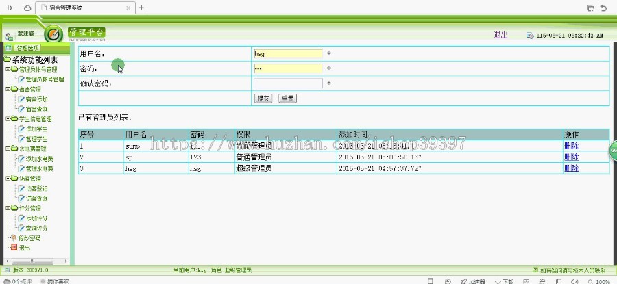
Task: Click the 退出 link in header
Action: [500, 35]
